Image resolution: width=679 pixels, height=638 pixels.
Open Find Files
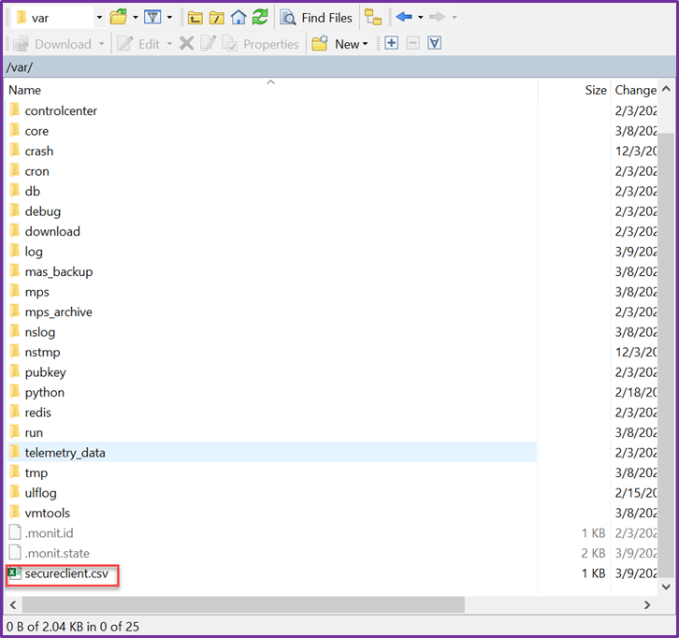tap(316, 18)
